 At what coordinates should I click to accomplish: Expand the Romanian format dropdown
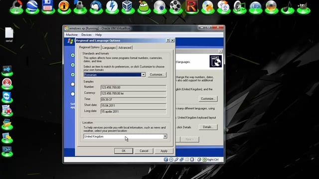click(x=144, y=75)
